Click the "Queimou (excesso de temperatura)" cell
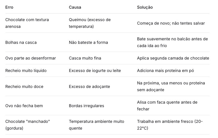This screenshot has height=138, width=218. pos(90,23)
